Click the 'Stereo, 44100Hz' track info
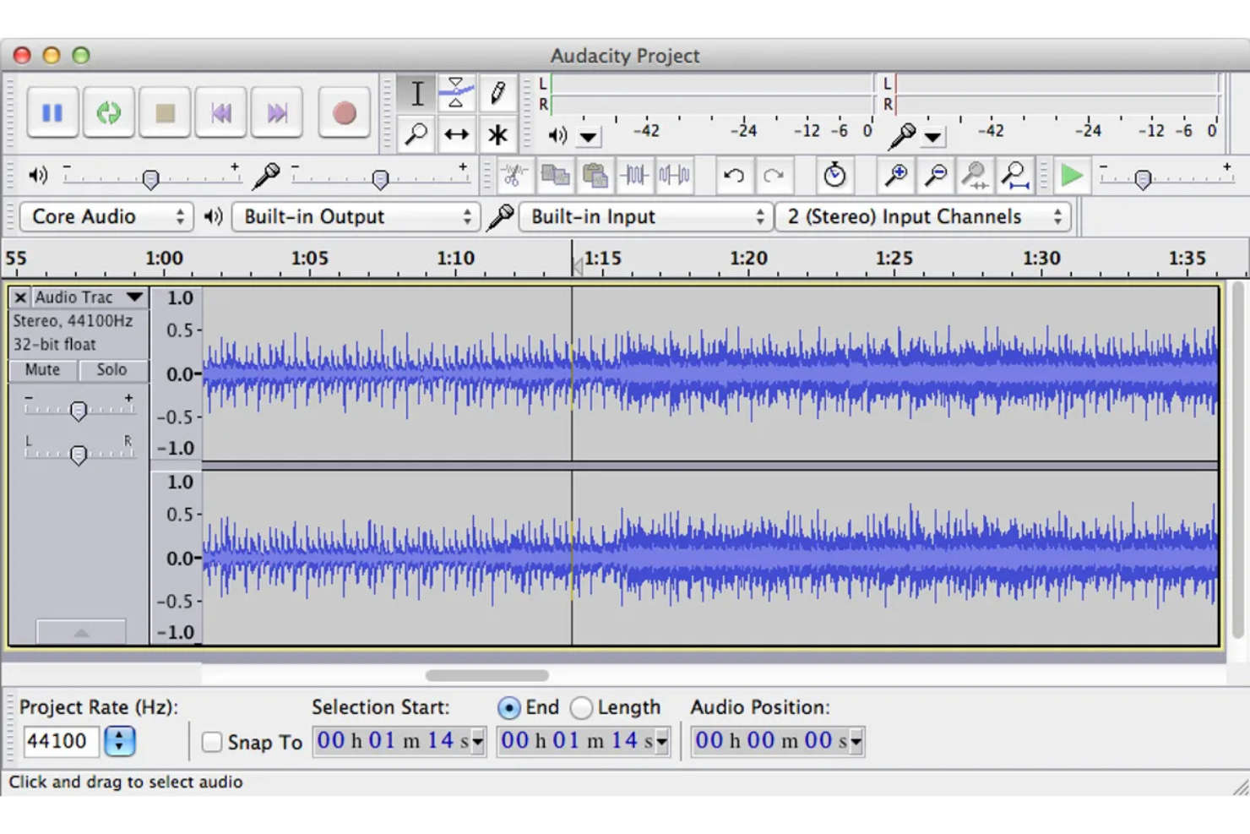The width and height of the screenshot is (1250, 834). (73, 321)
